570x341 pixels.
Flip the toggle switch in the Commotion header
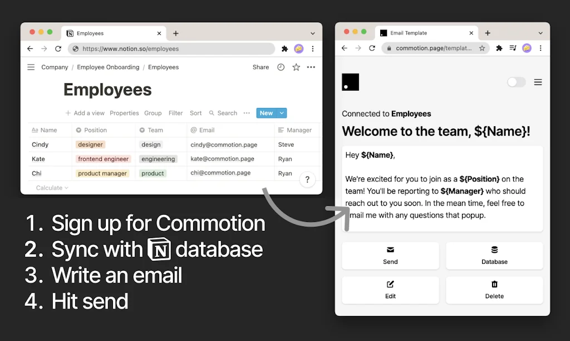point(516,82)
